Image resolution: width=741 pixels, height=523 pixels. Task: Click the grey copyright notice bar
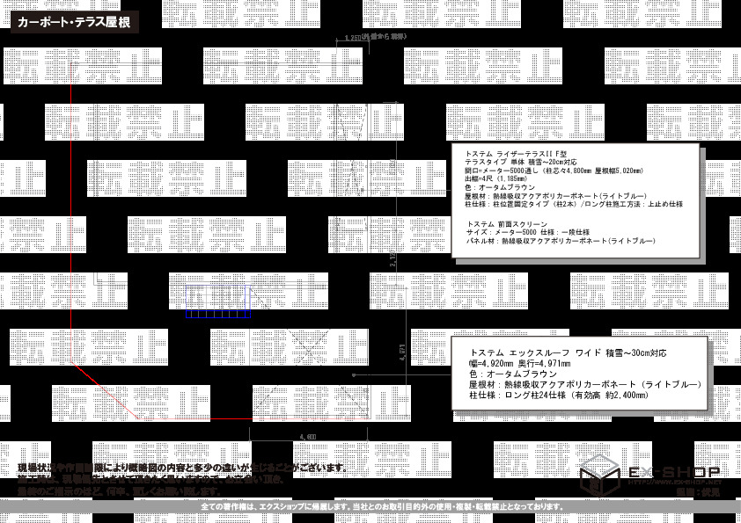pyautogui.click(x=370, y=507)
